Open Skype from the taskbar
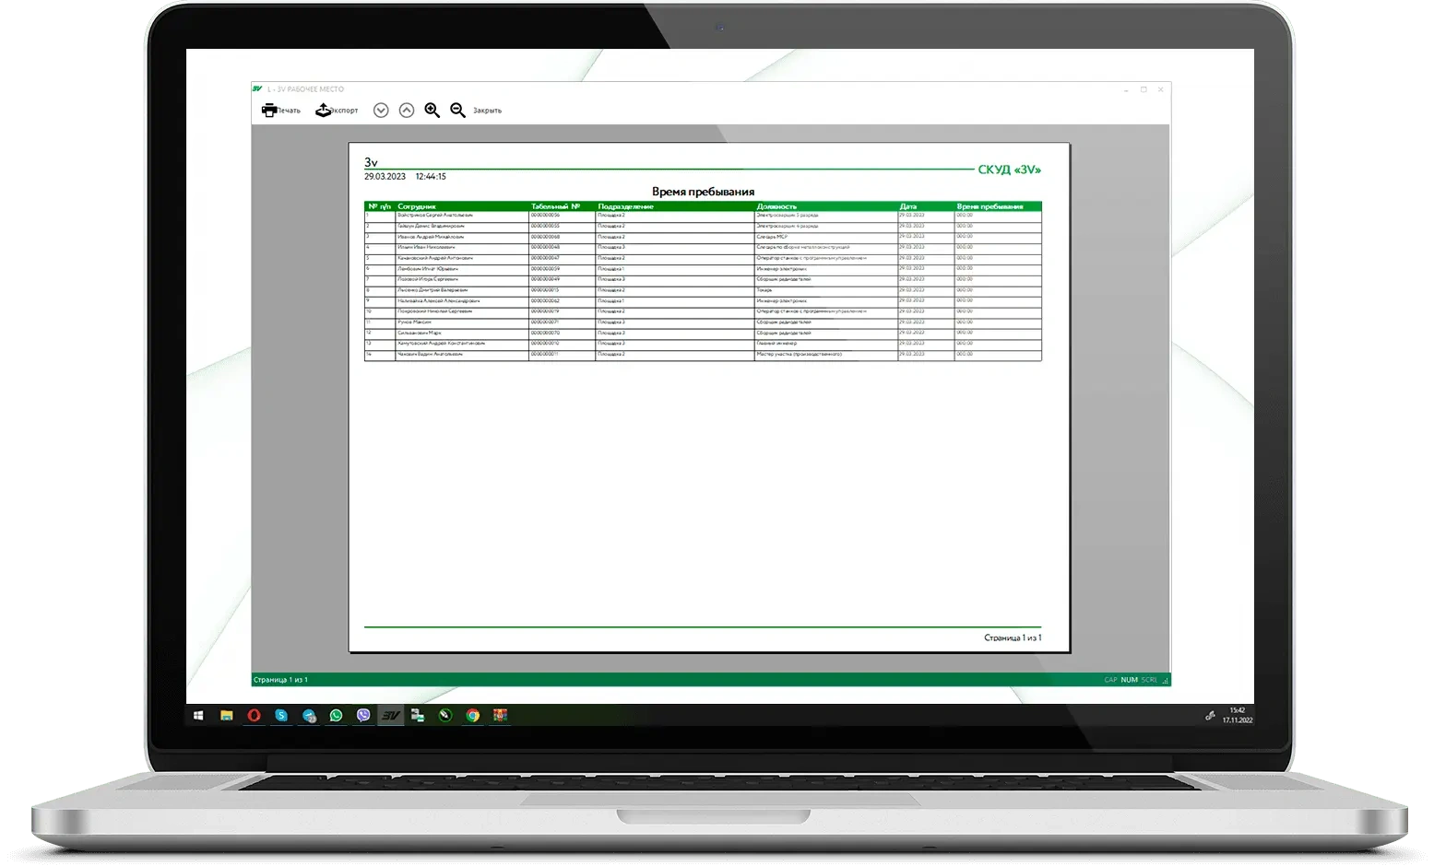The height and width of the screenshot is (866, 1434). point(281,715)
